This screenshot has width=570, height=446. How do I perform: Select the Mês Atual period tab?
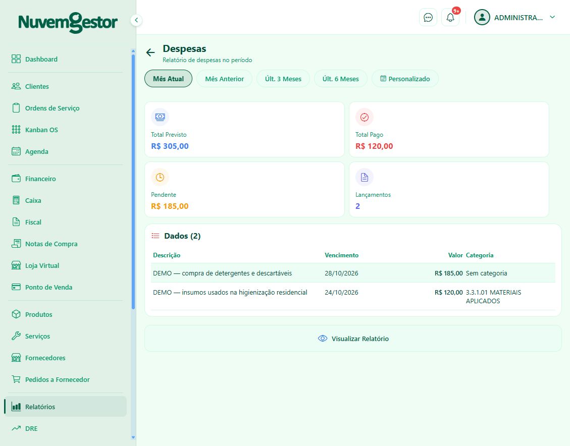tap(168, 79)
